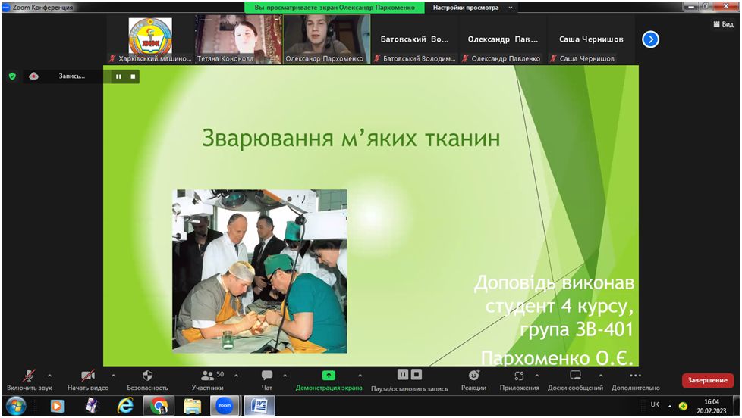
Task: Open file explorer folder taskbar icon
Action: (x=193, y=406)
